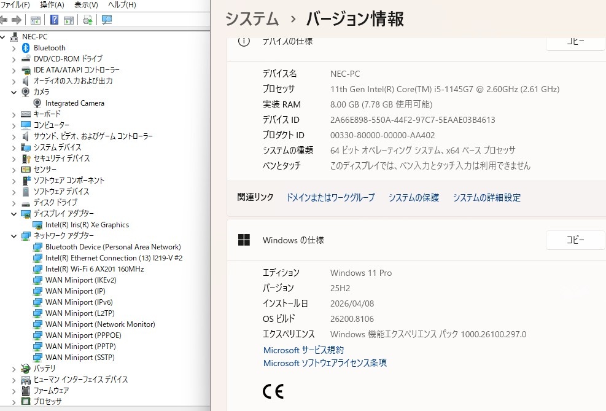606x411 pixels.
Task: Select the Bluetooth category icon
Action: tap(26, 48)
